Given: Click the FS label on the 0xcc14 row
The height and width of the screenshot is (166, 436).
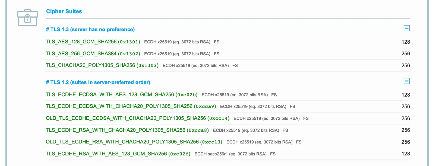Looking at the screenshot, I should click(306, 119).
